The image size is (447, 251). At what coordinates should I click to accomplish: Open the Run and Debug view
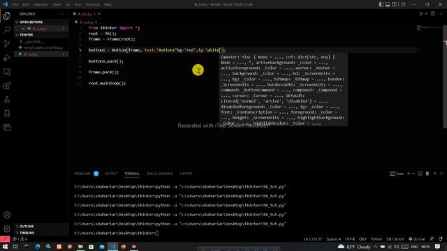[x=7, y=57]
